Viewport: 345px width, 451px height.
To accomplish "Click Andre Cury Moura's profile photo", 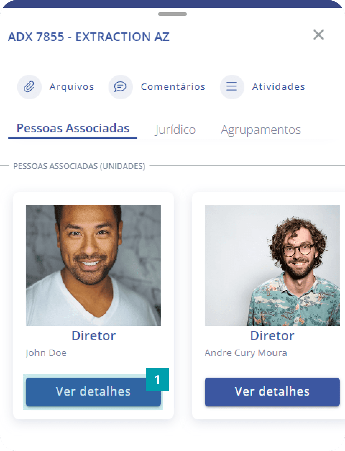I will point(272,265).
